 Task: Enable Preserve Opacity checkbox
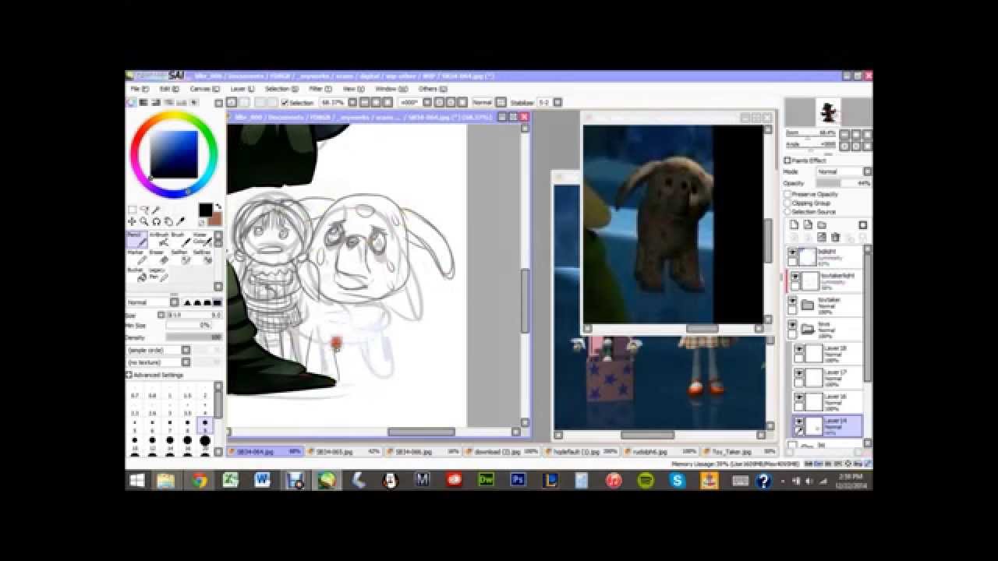coord(787,194)
